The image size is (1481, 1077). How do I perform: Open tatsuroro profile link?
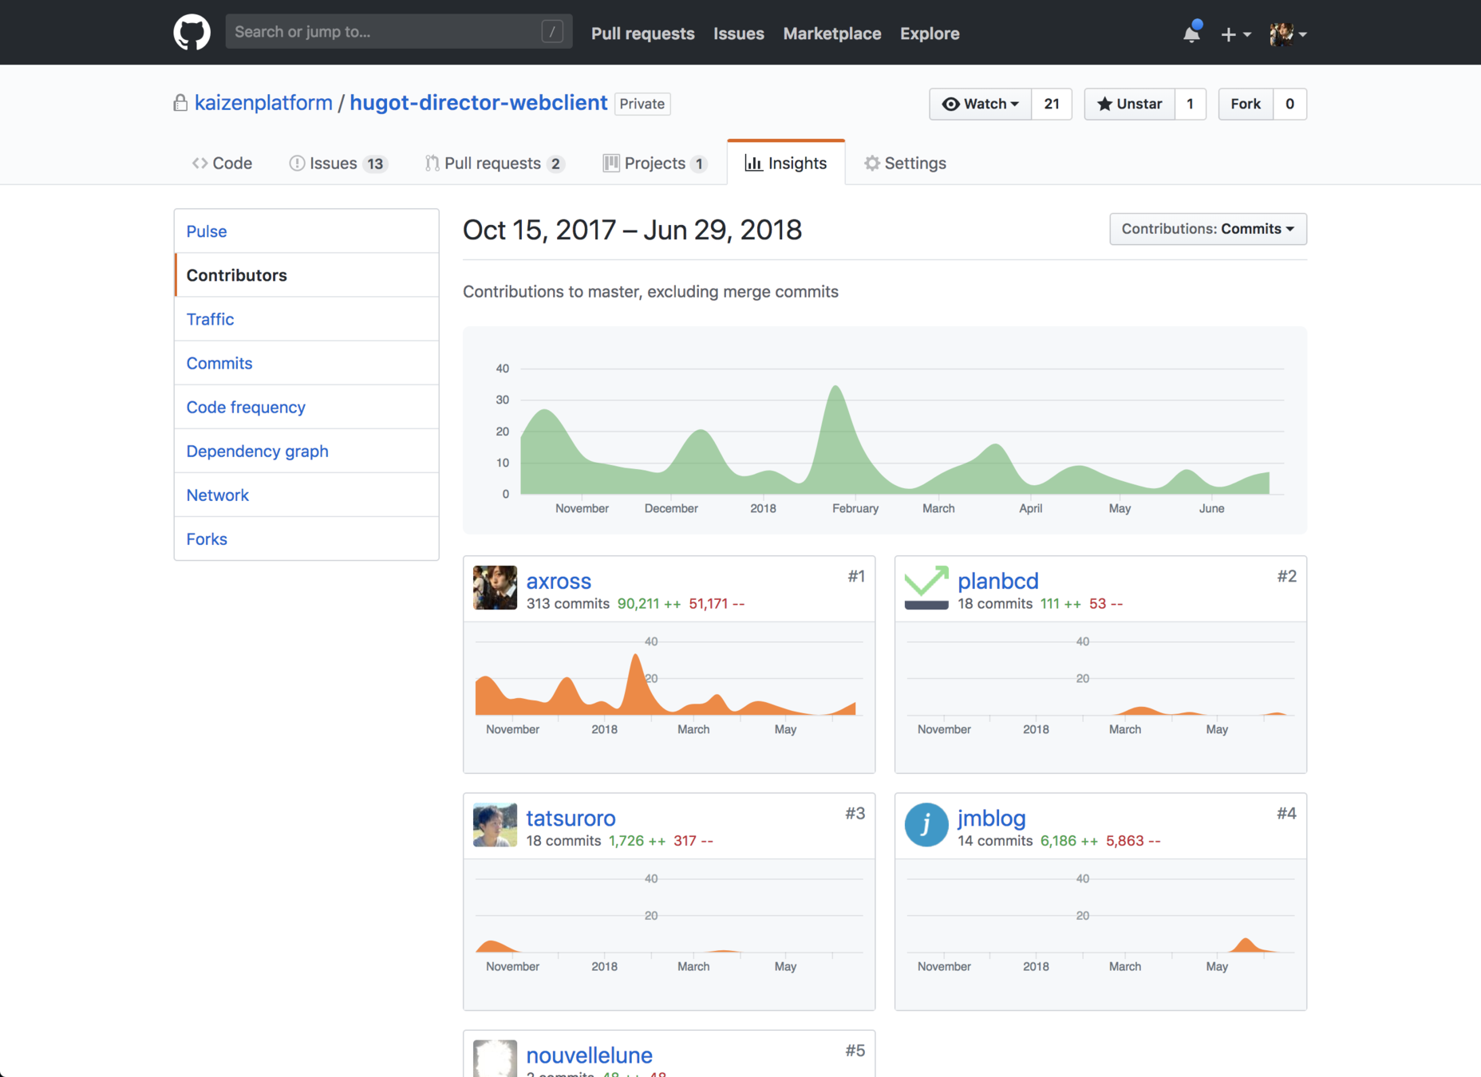click(x=571, y=818)
